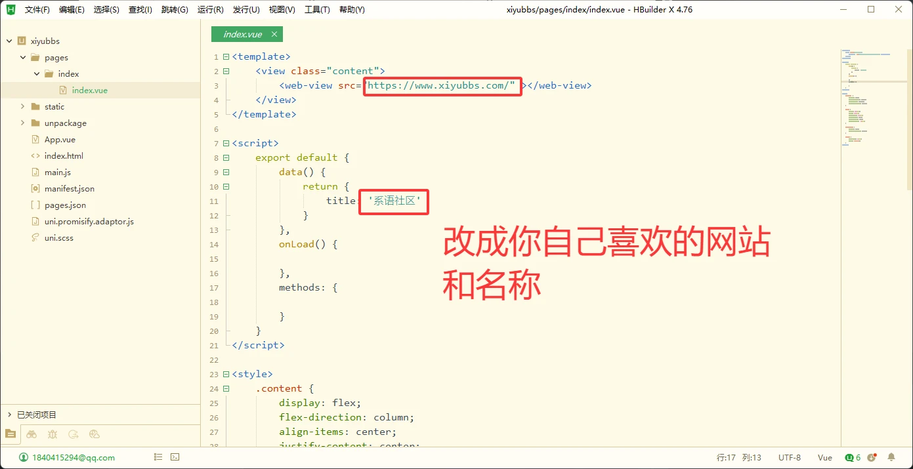Collapse the pages folder in the sidebar
The width and height of the screenshot is (913, 469).
coord(22,57)
